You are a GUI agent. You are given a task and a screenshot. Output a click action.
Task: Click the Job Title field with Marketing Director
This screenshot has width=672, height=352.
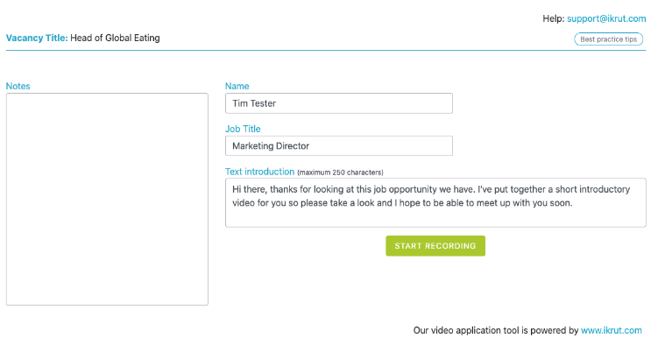pyautogui.click(x=338, y=145)
